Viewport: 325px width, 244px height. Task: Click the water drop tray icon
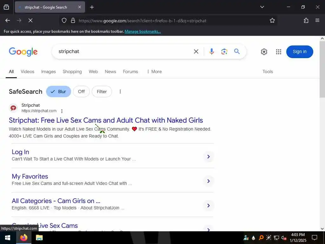coord(254,238)
